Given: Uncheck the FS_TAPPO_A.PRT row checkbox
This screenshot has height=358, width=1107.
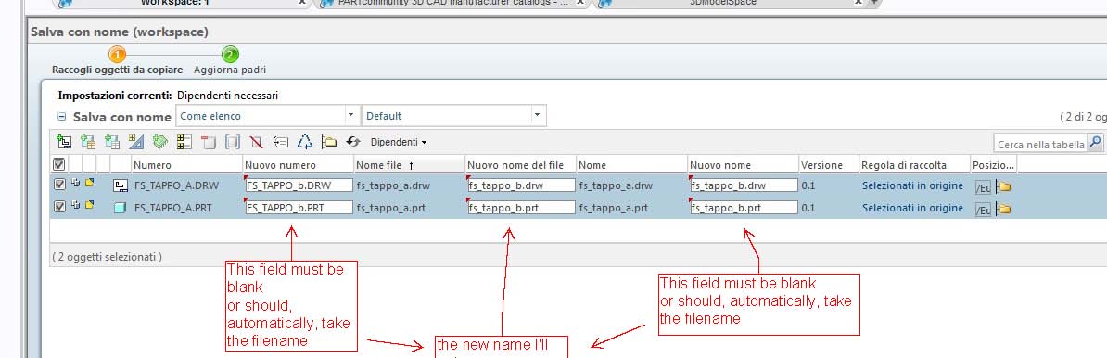Looking at the screenshot, I should click(x=59, y=206).
